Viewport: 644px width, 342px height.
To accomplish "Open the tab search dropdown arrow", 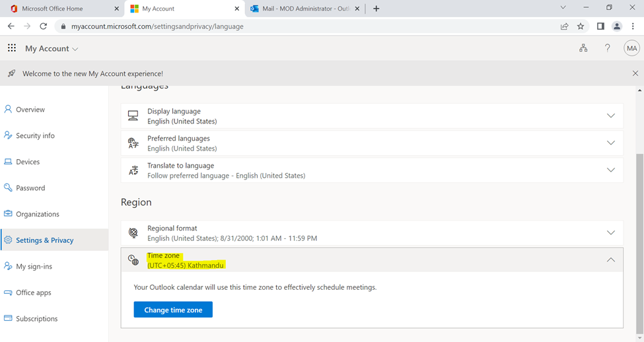I will point(563,8).
